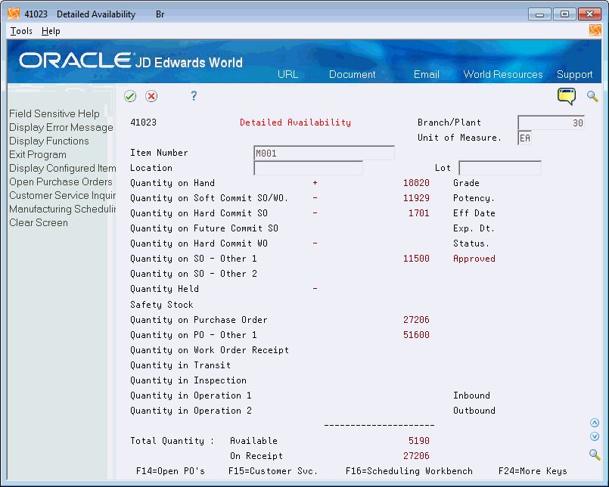Open the Tools menu

[x=21, y=31]
